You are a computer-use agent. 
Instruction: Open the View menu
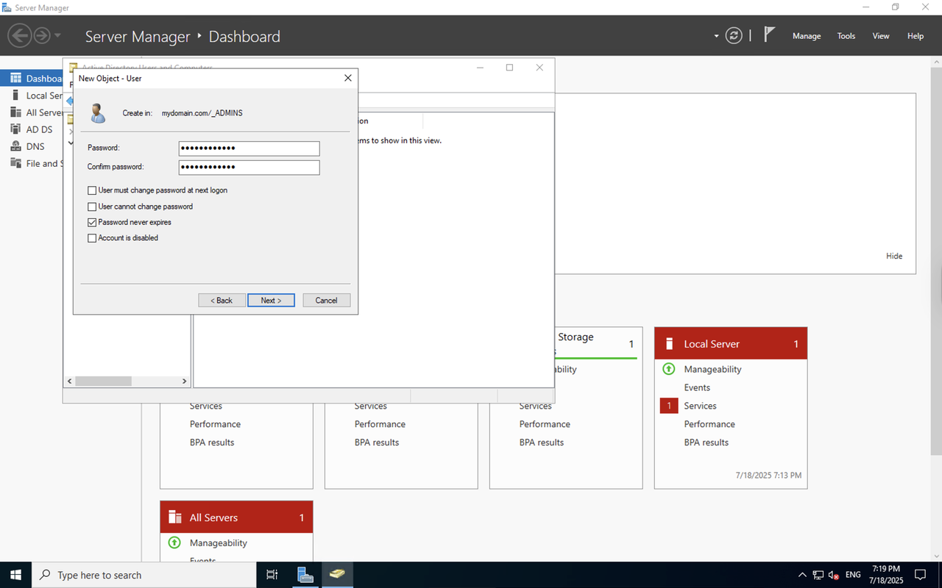(x=881, y=36)
